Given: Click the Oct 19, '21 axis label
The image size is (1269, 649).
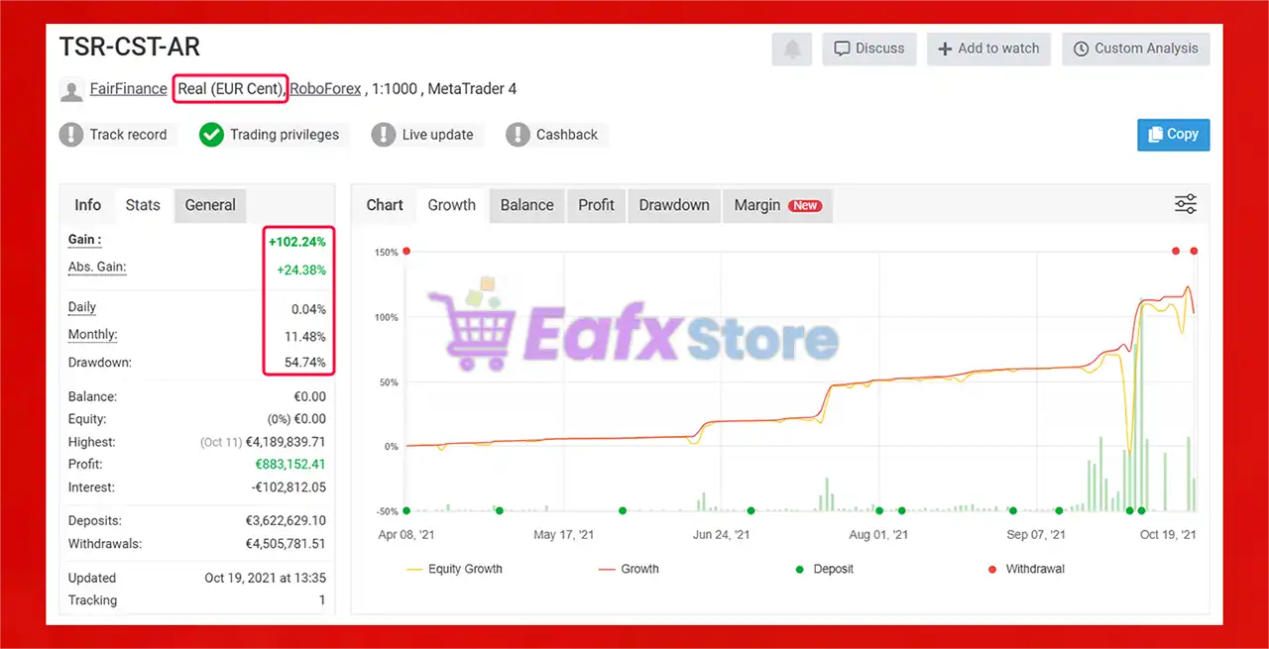Looking at the screenshot, I should pos(1168,535).
